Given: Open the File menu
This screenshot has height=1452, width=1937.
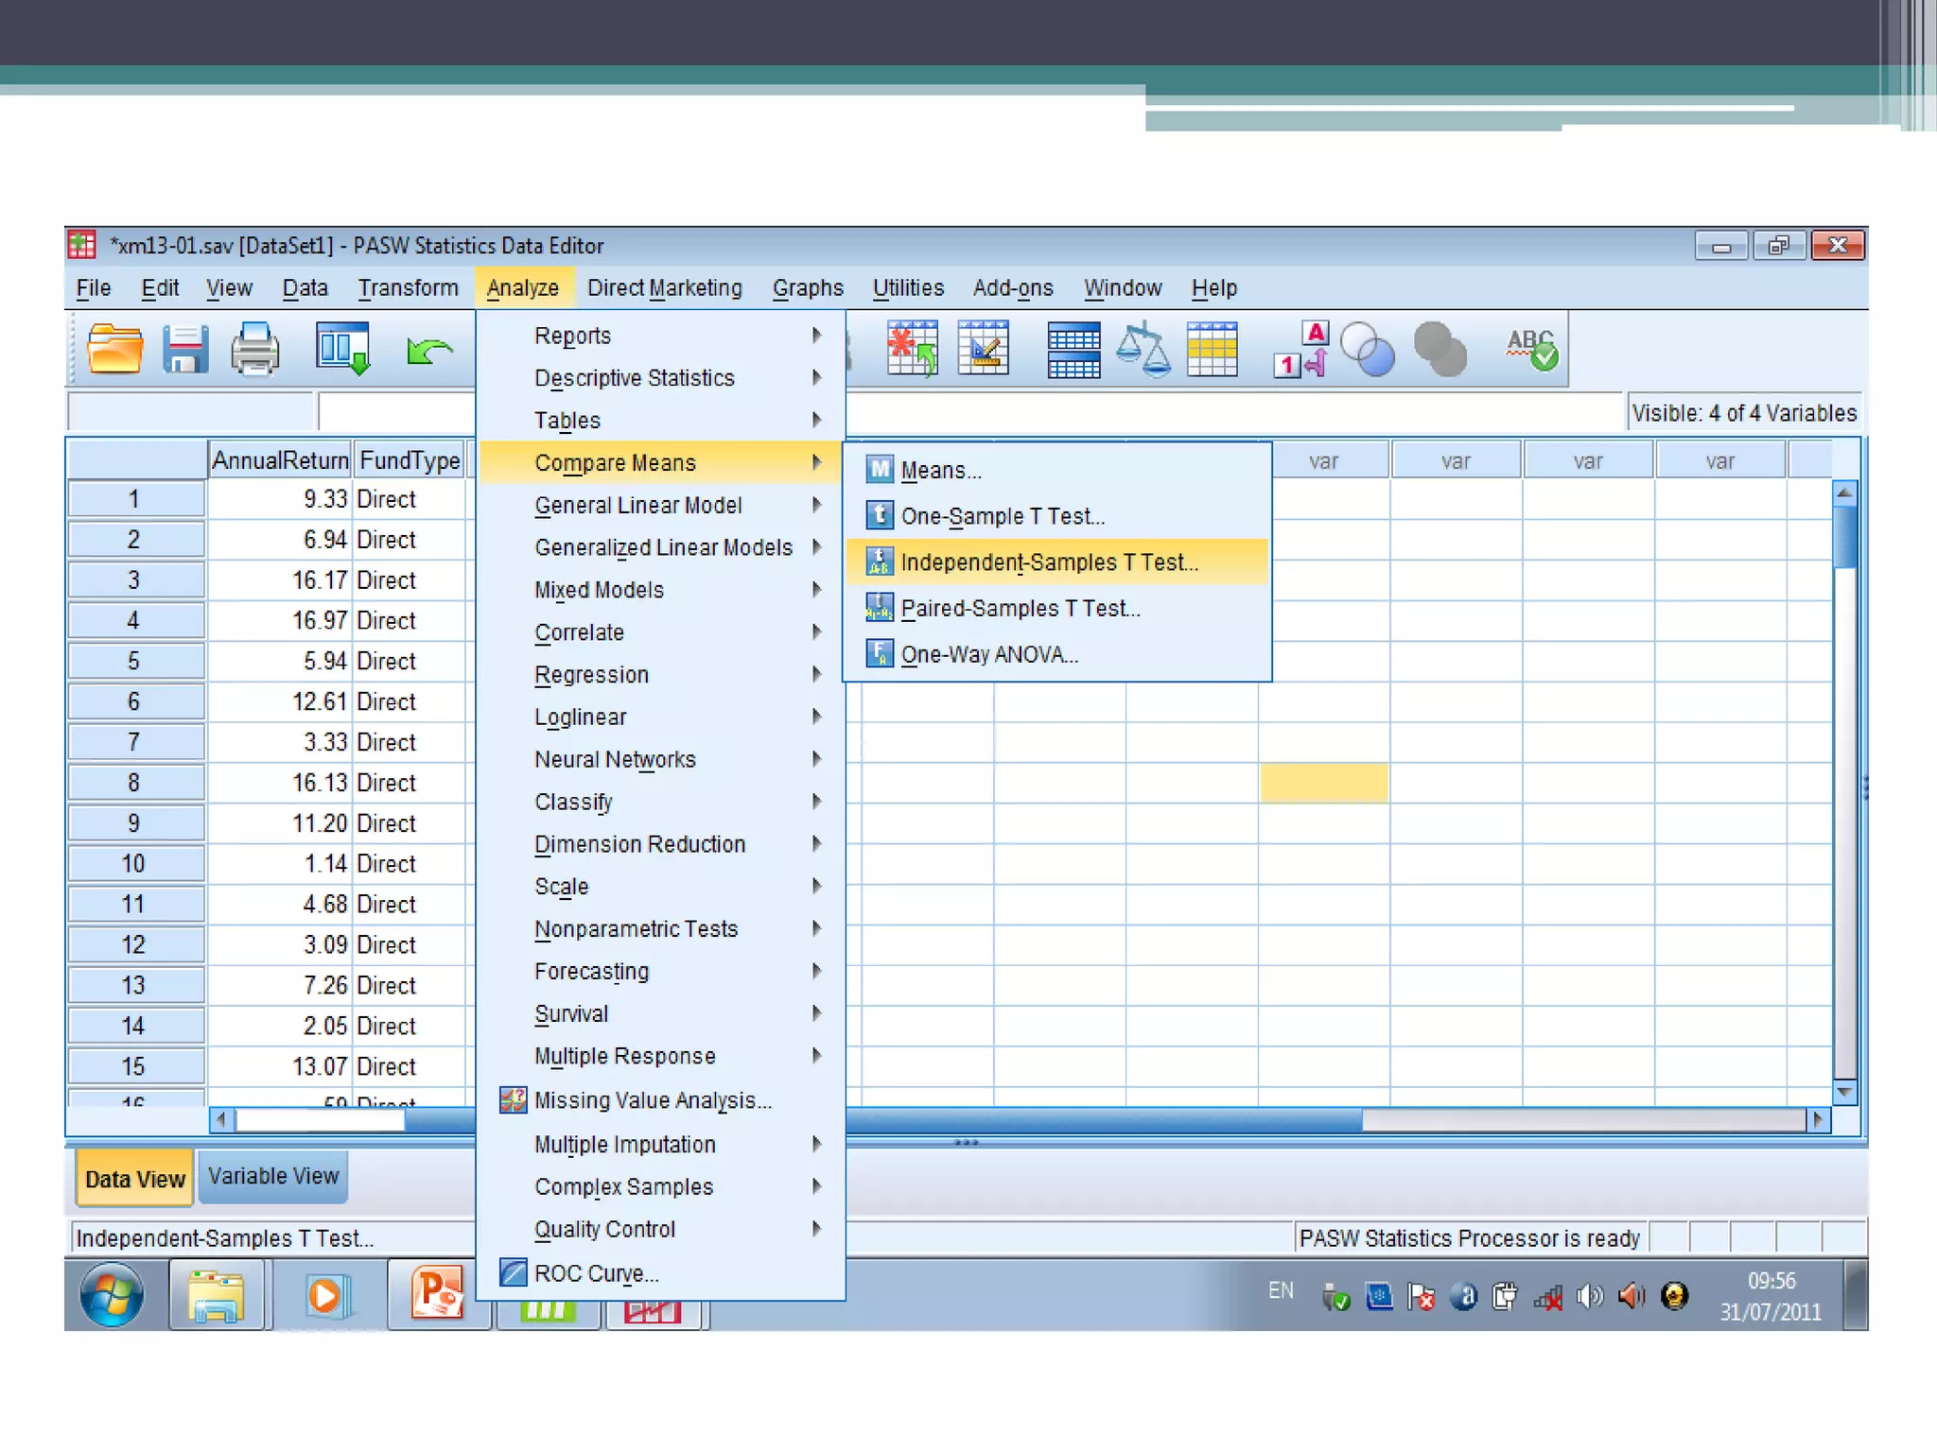Looking at the screenshot, I should click(x=94, y=288).
